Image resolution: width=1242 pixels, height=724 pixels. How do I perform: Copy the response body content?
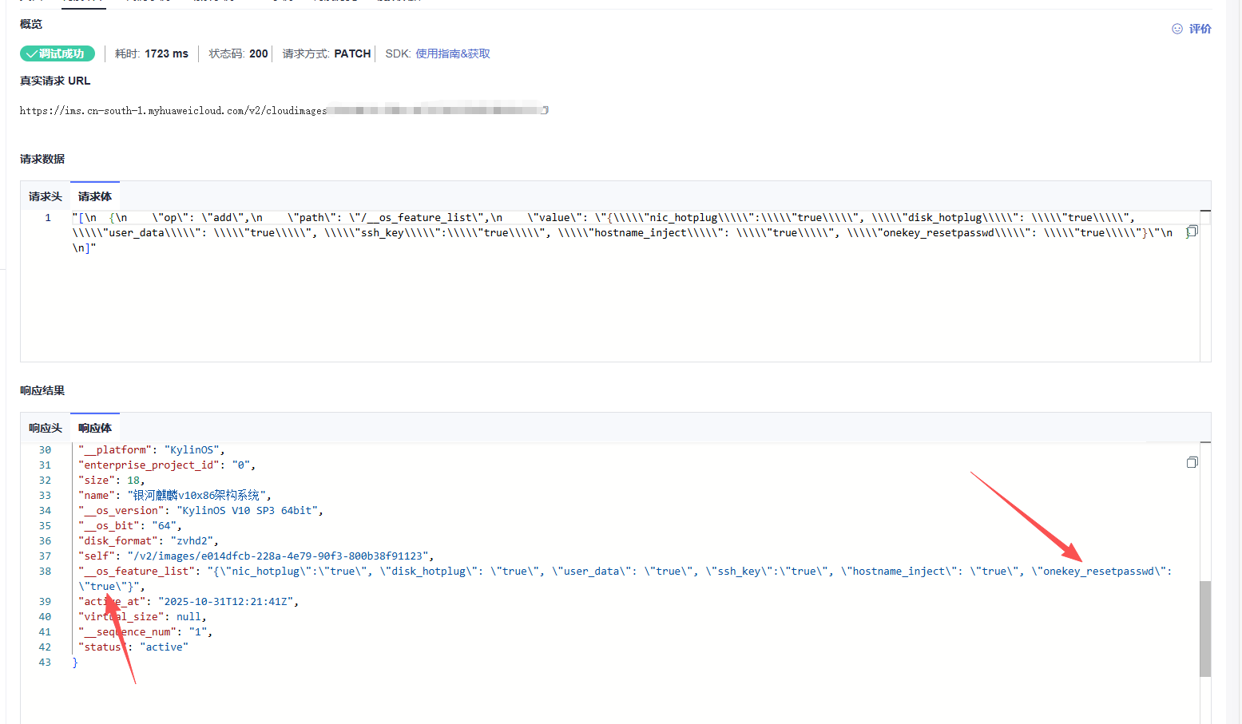coord(1192,462)
